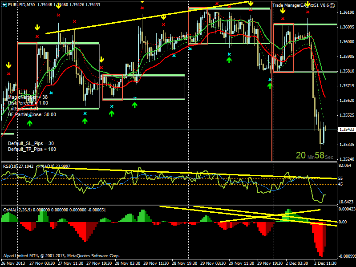
Task: Click price axis value 1.35525
Action: point(347,115)
